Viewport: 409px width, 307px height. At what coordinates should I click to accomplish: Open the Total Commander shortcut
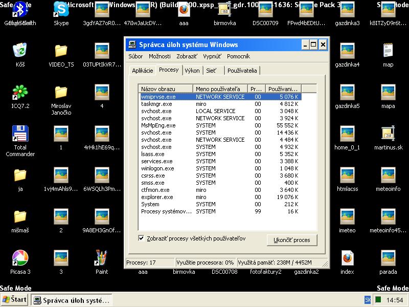tap(20, 134)
